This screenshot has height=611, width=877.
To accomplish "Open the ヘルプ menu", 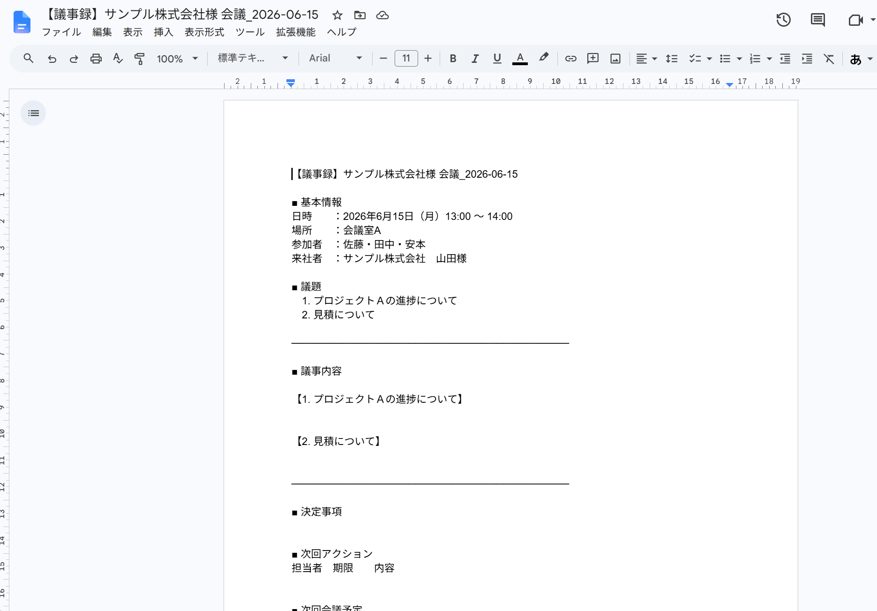I will [x=342, y=32].
